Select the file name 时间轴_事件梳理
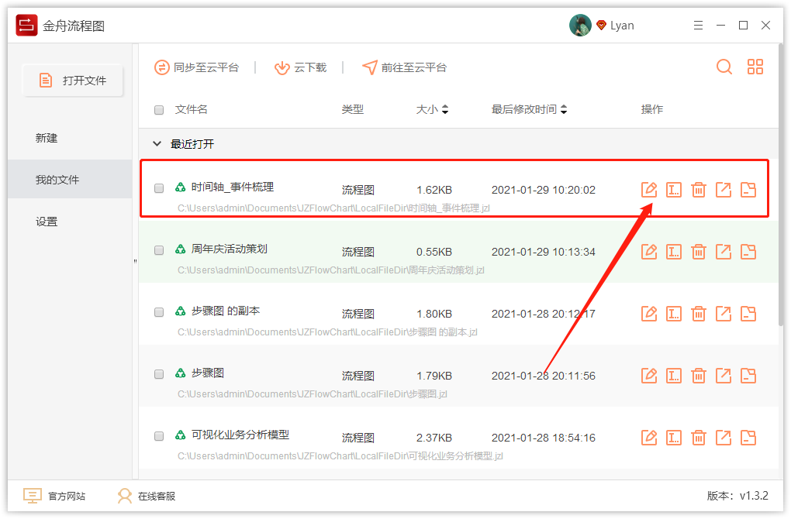 point(233,187)
